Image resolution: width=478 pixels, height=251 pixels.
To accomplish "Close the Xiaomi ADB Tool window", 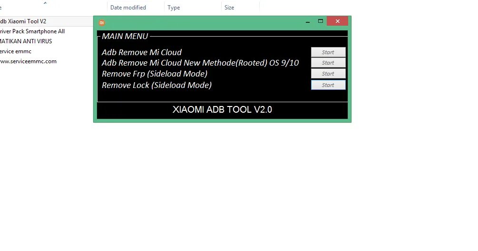I will coord(338,21).
